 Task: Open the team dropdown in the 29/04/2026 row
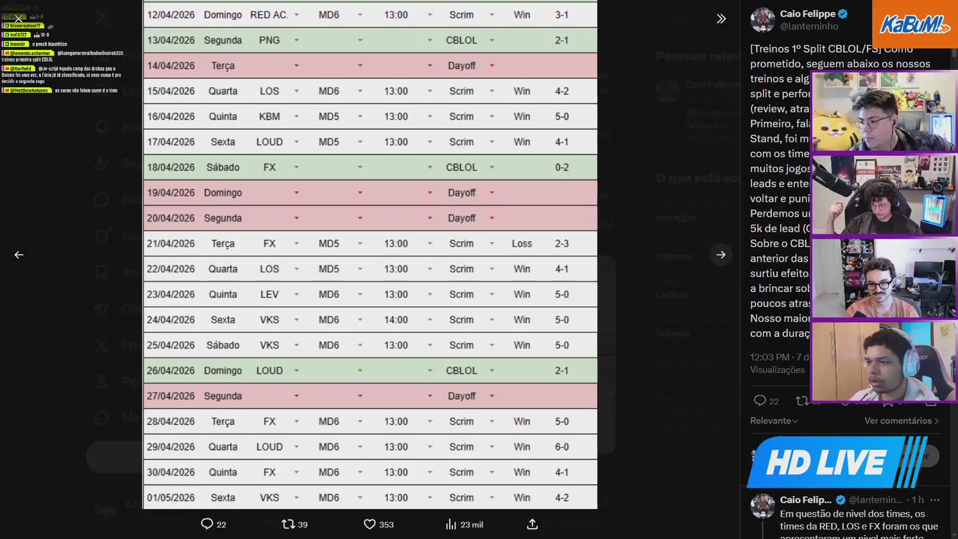tap(296, 447)
